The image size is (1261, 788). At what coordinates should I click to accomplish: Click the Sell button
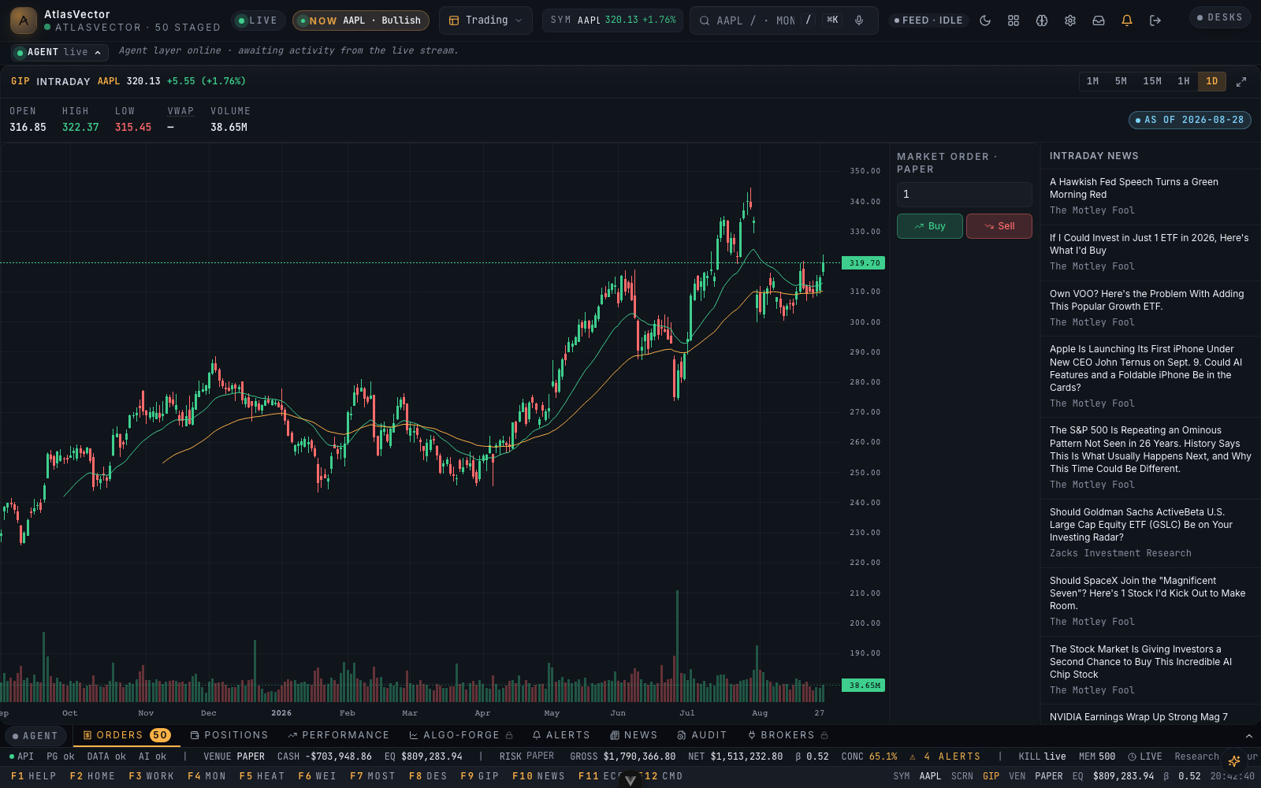(999, 226)
